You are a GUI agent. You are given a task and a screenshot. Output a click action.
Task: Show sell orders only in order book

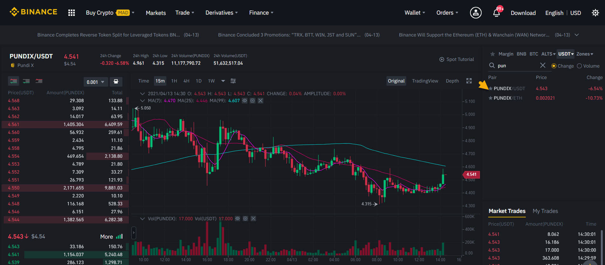pyautogui.click(x=39, y=81)
